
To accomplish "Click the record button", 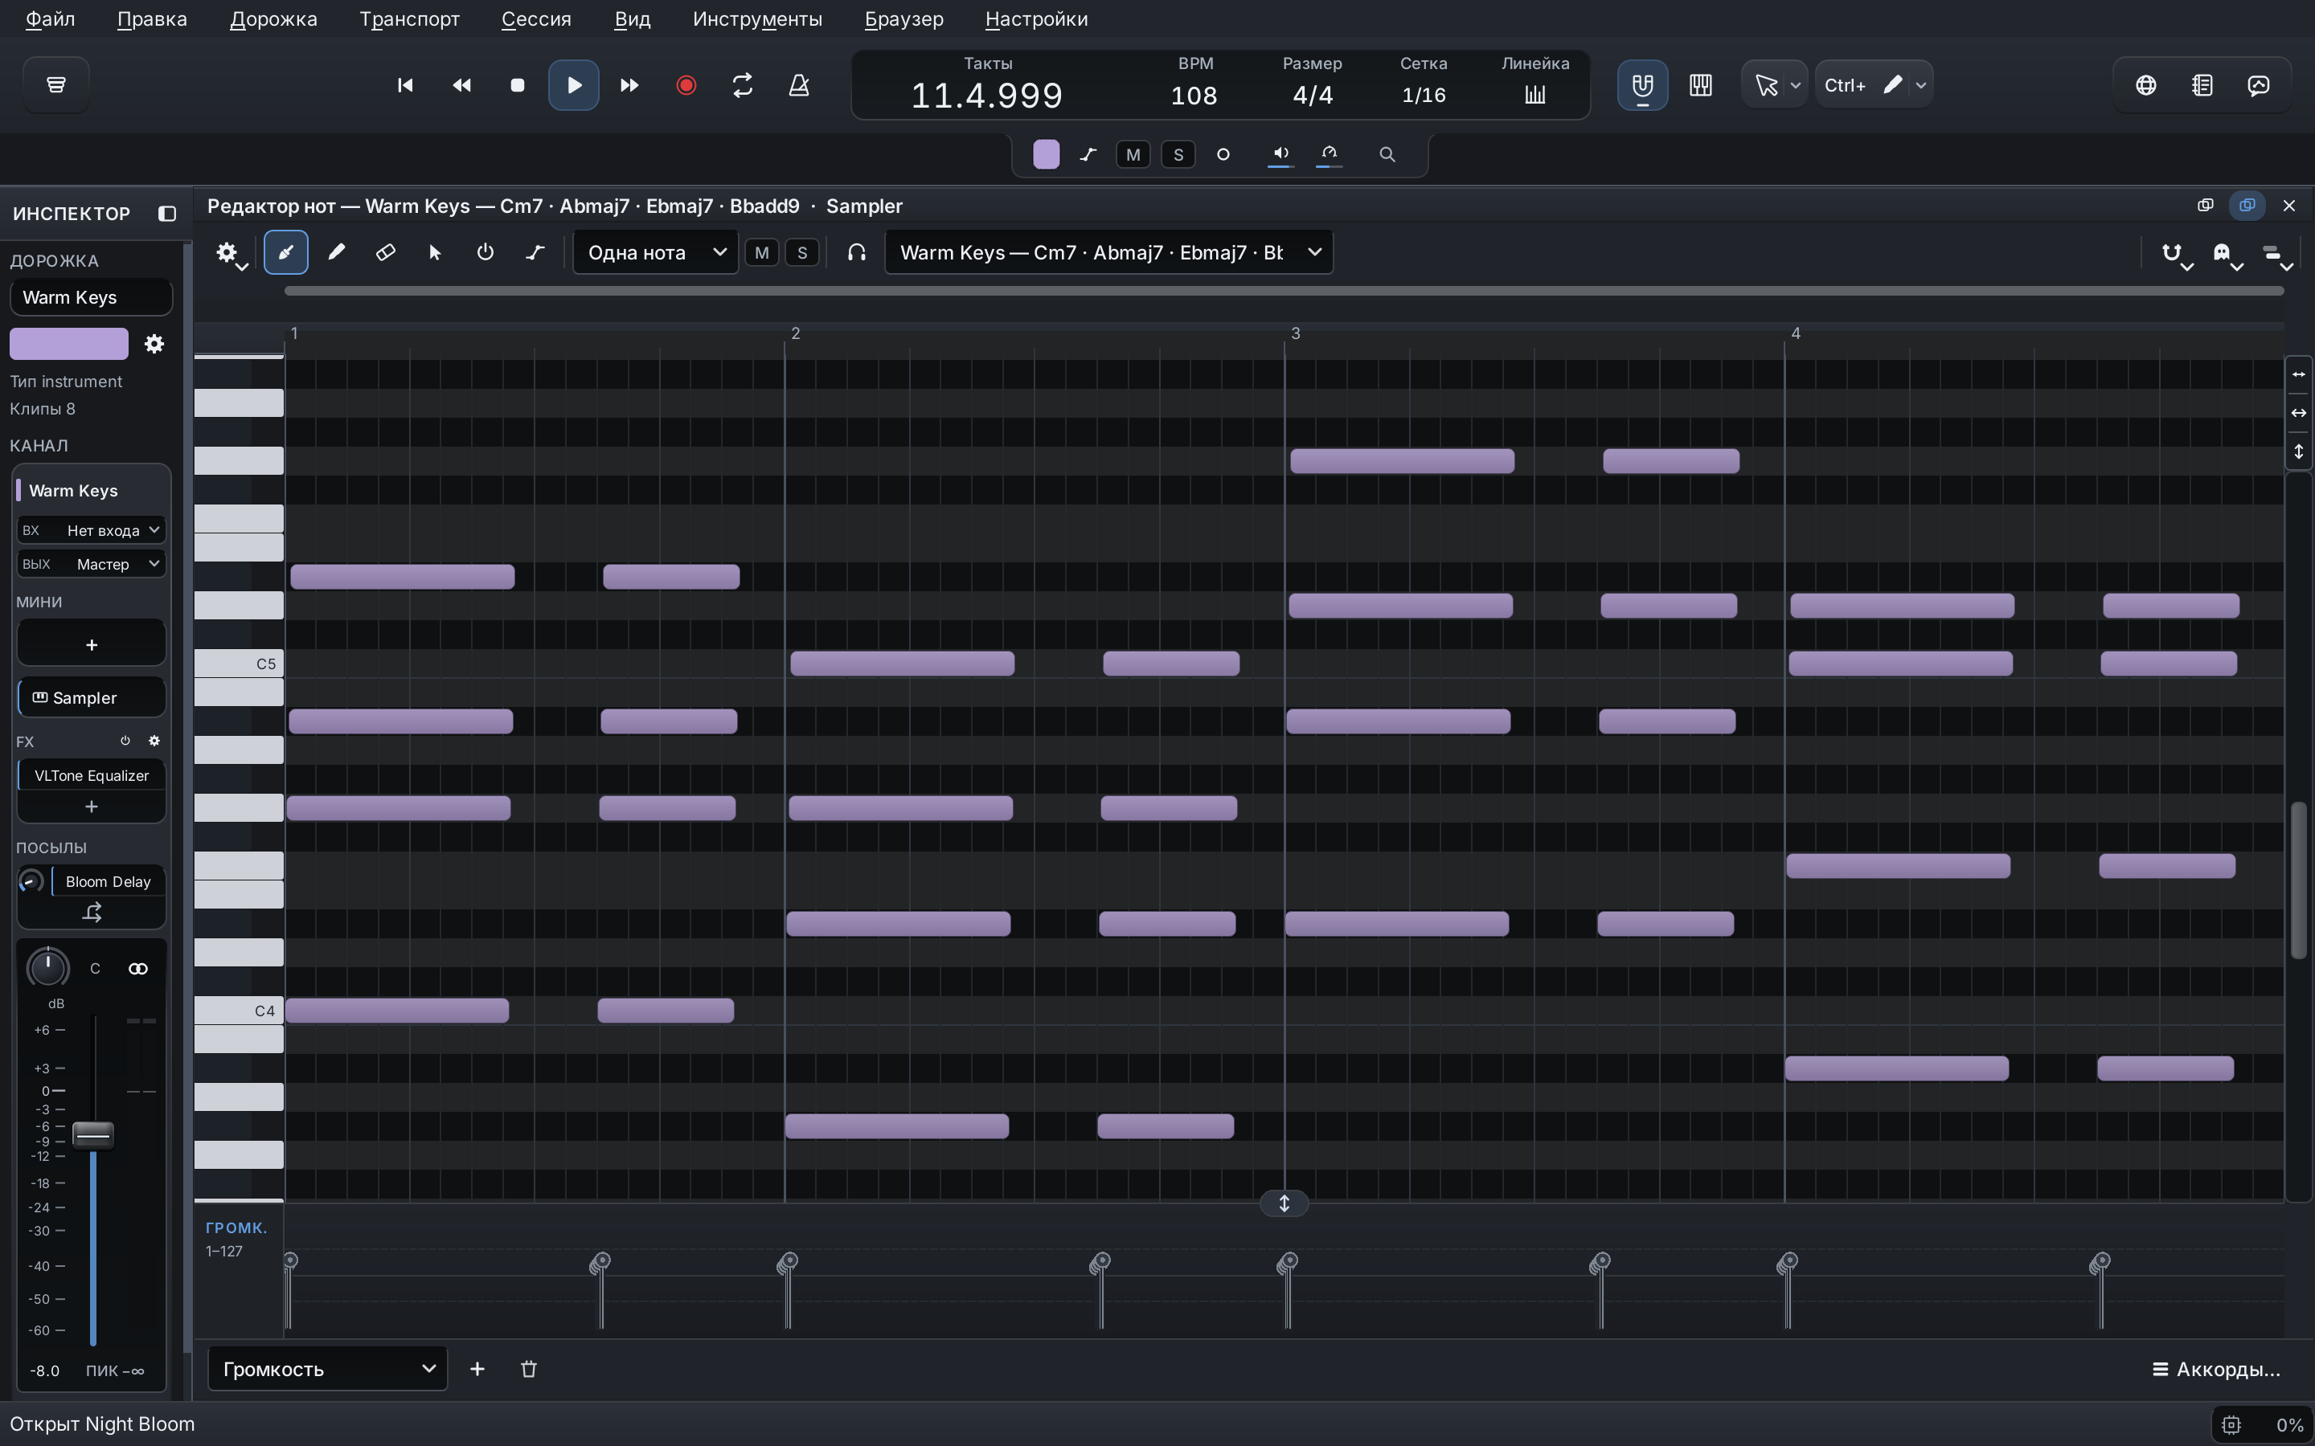I will pyautogui.click(x=686, y=85).
